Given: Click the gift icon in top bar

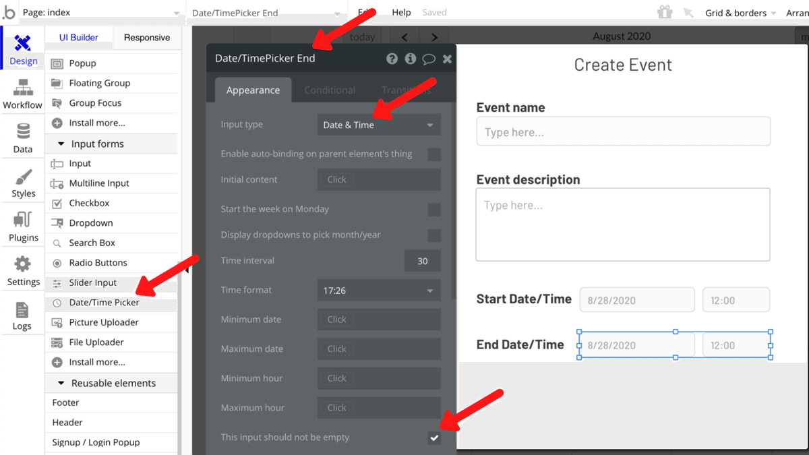Looking at the screenshot, I should 665,12.
